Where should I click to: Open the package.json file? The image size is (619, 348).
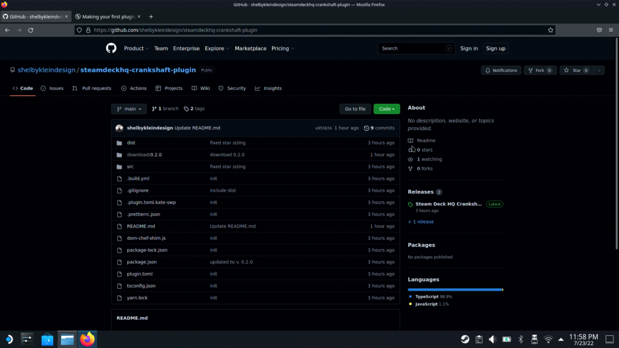(141, 262)
